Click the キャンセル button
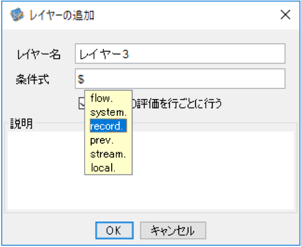The height and width of the screenshot is (247, 301). coord(173,230)
